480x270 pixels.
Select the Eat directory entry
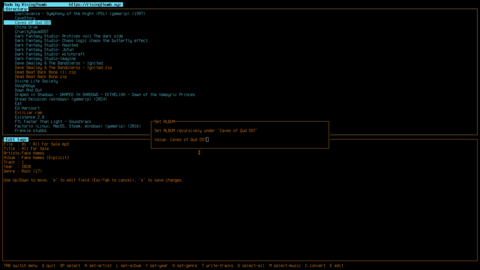[18, 103]
